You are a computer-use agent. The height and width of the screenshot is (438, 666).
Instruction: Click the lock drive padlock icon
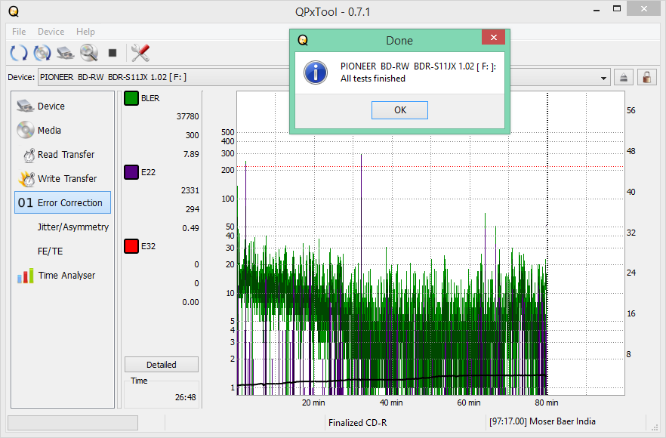click(646, 77)
